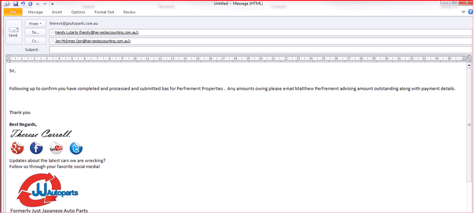Click the YouTube icon in signature
This screenshot has height=213, width=474.
(x=56, y=148)
